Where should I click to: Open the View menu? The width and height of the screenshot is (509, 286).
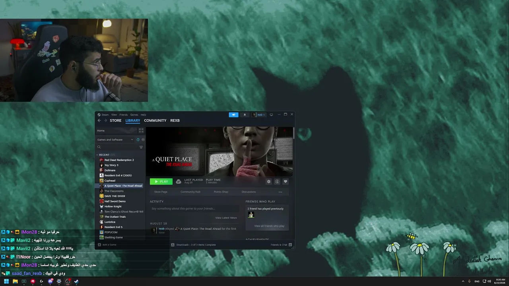tap(114, 115)
